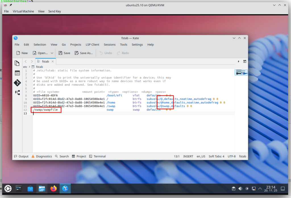This screenshot has width=291, height=198.
Task: Open the Soft Tabs: 4 indentation dropdown
Action: click(216, 156)
